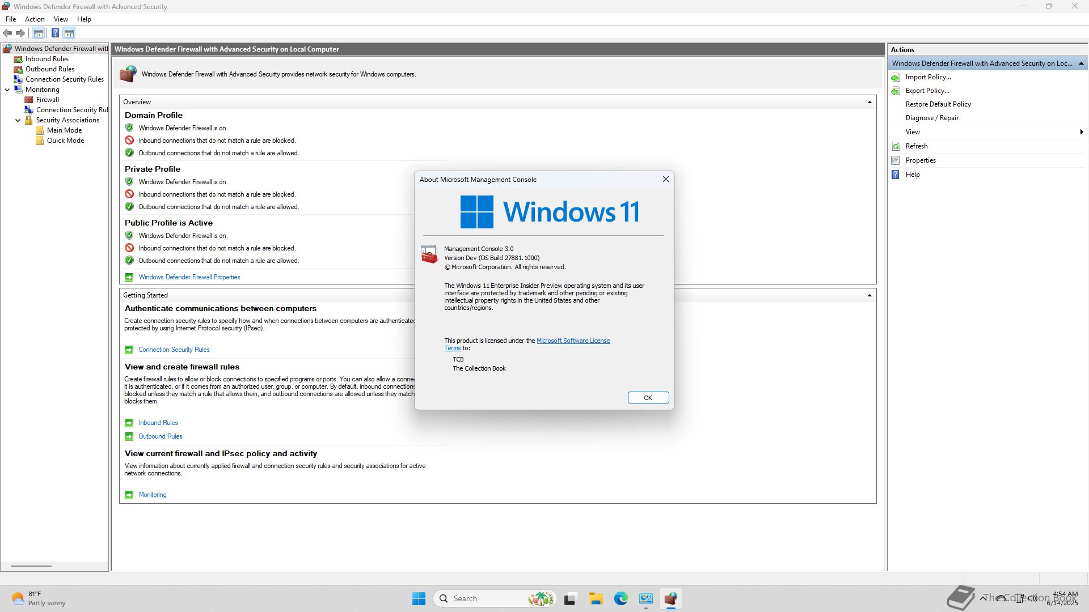Viewport: 1089px width, 612px height.
Task: Click the Back arrow toolbar icon
Action: 7,33
